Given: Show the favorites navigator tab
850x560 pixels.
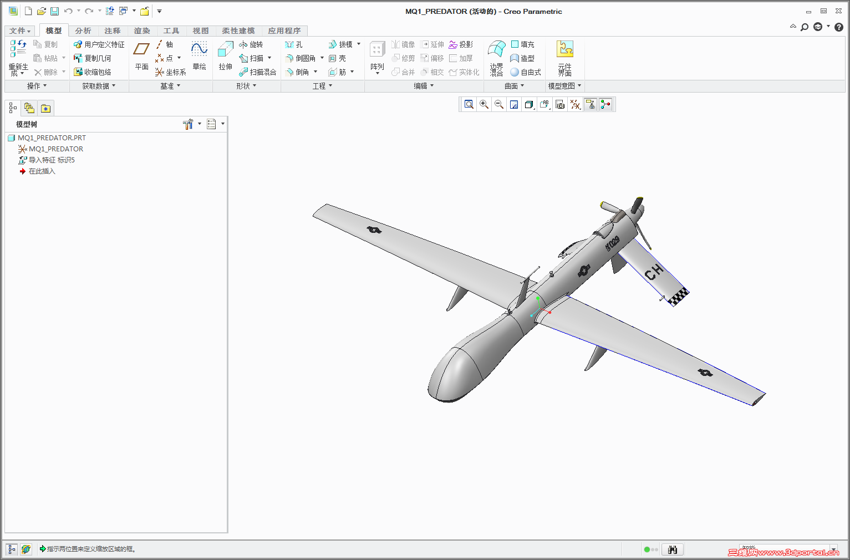Looking at the screenshot, I should [45, 108].
